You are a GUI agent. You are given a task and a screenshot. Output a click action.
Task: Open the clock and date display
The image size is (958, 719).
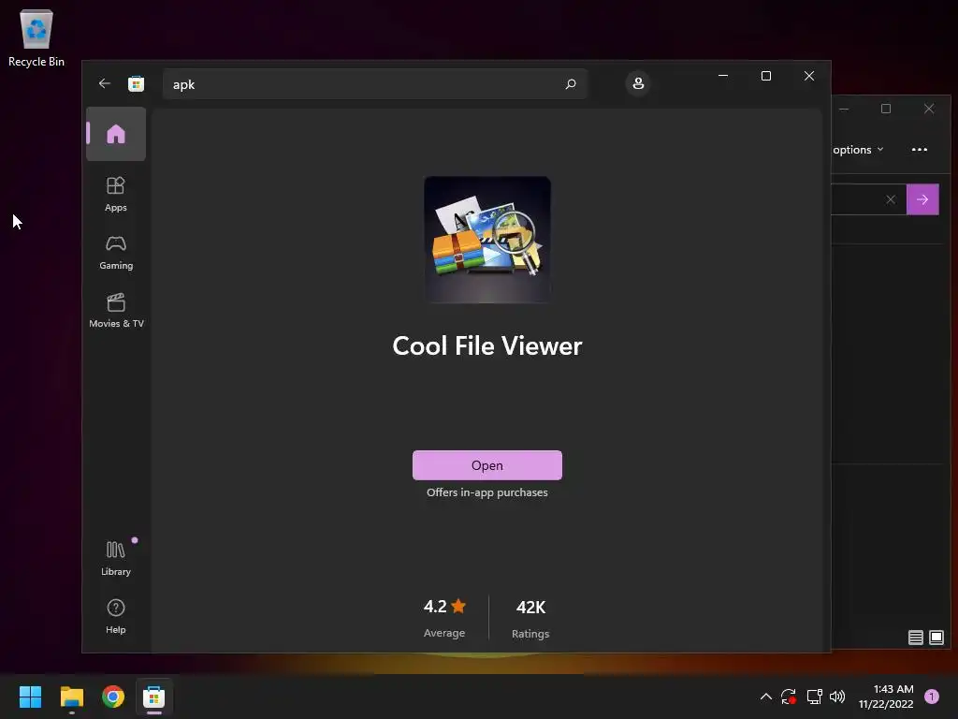886,697
